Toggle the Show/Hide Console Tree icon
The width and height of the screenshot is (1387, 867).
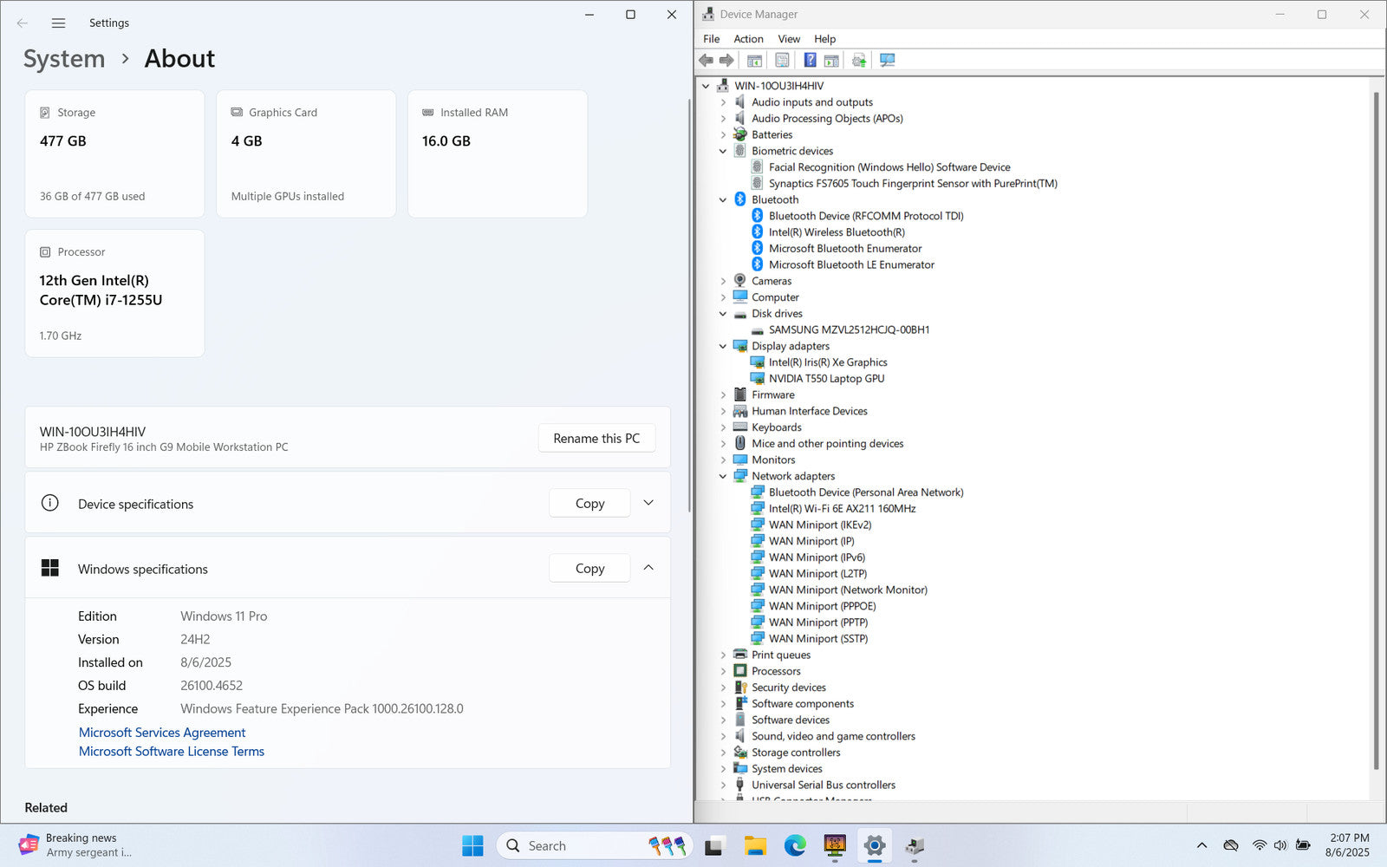pyautogui.click(x=754, y=60)
